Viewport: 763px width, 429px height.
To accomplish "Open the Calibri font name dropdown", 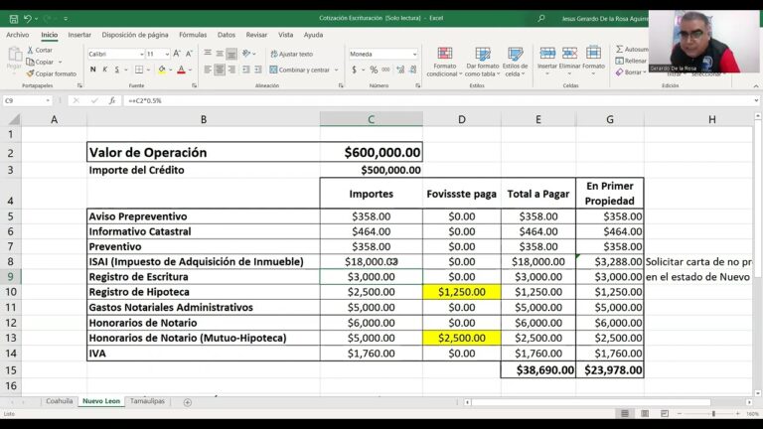I will [142, 54].
